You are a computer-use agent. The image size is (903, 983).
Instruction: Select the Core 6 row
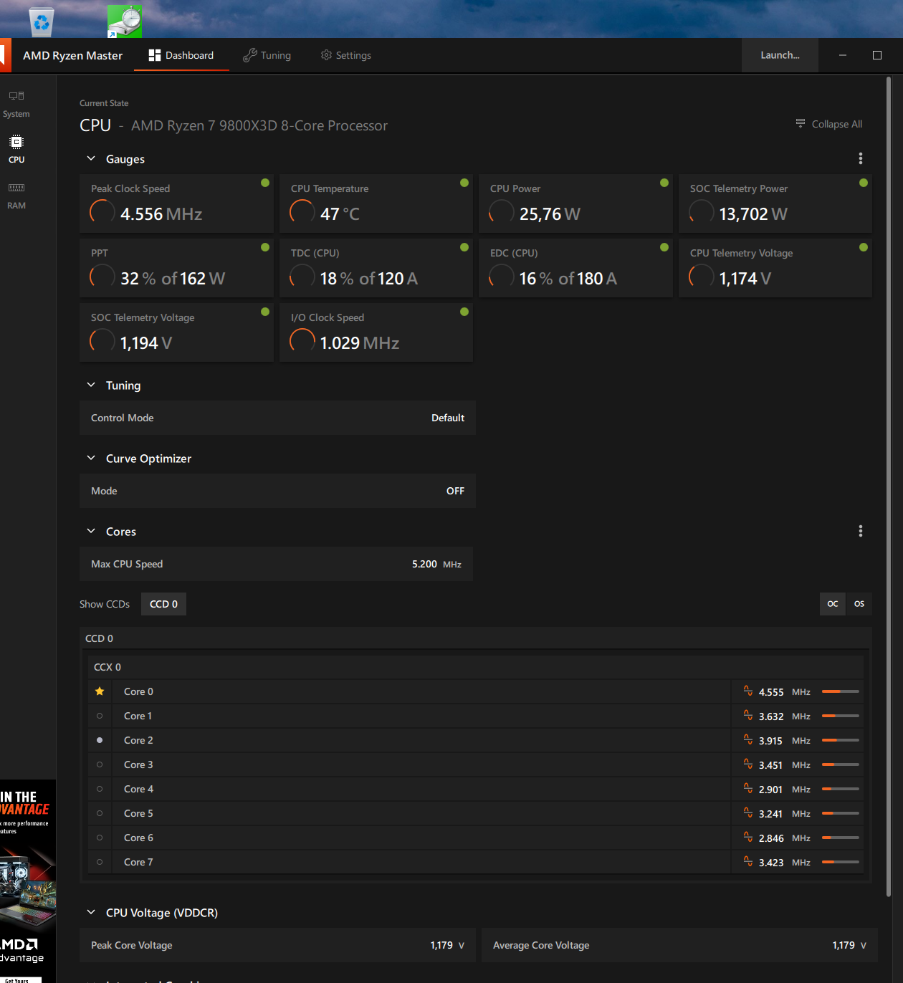coord(476,838)
